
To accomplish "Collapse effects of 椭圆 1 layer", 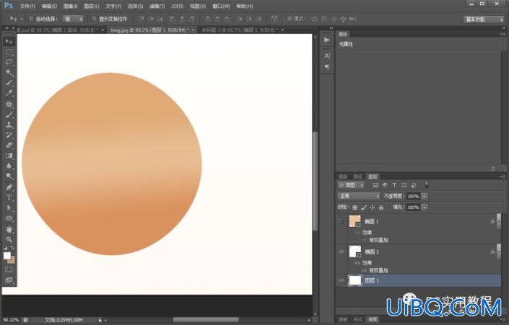I will [x=499, y=222].
